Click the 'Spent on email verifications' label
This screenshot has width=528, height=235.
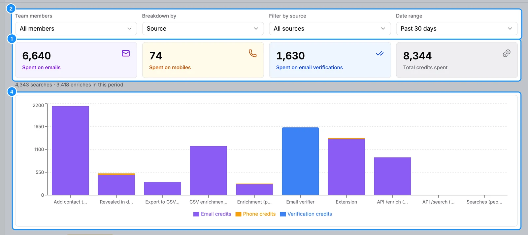[x=310, y=67]
